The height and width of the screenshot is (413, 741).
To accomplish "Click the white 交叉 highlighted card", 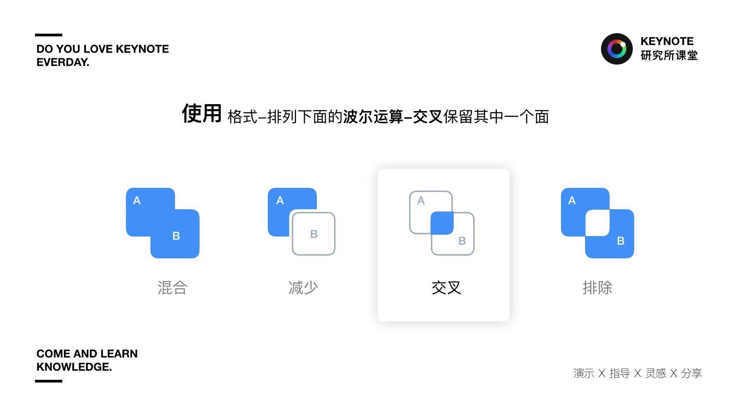I will coord(444,245).
